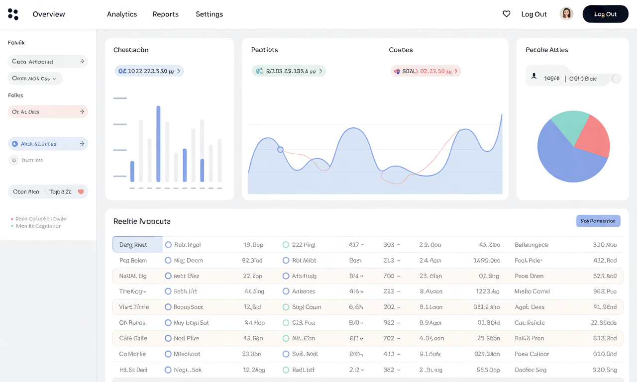
Task: Click blue button above the table
Action: point(598,221)
